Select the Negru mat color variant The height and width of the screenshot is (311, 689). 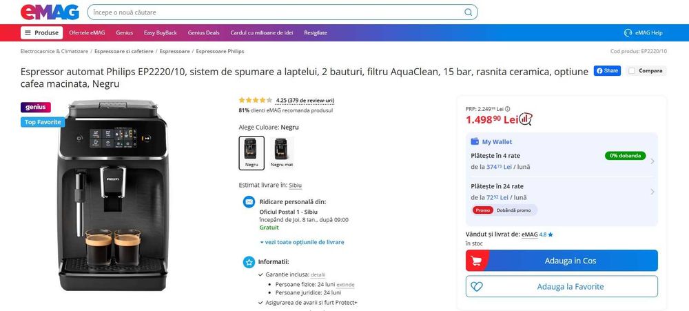281,152
